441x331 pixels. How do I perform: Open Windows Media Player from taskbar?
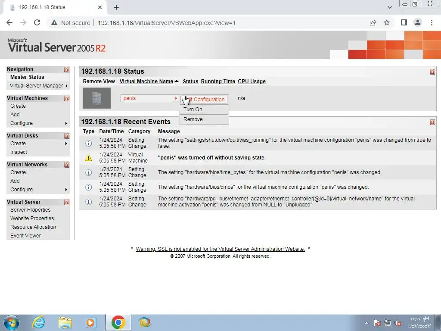(91, 322)
